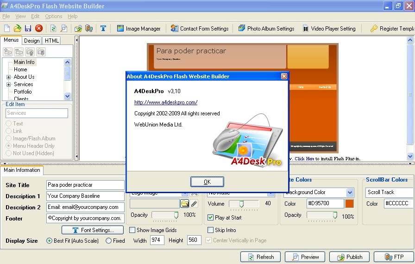The image size is (415, 264).
Task: Click the preview area scroll-up arrow
Action: 410,40
